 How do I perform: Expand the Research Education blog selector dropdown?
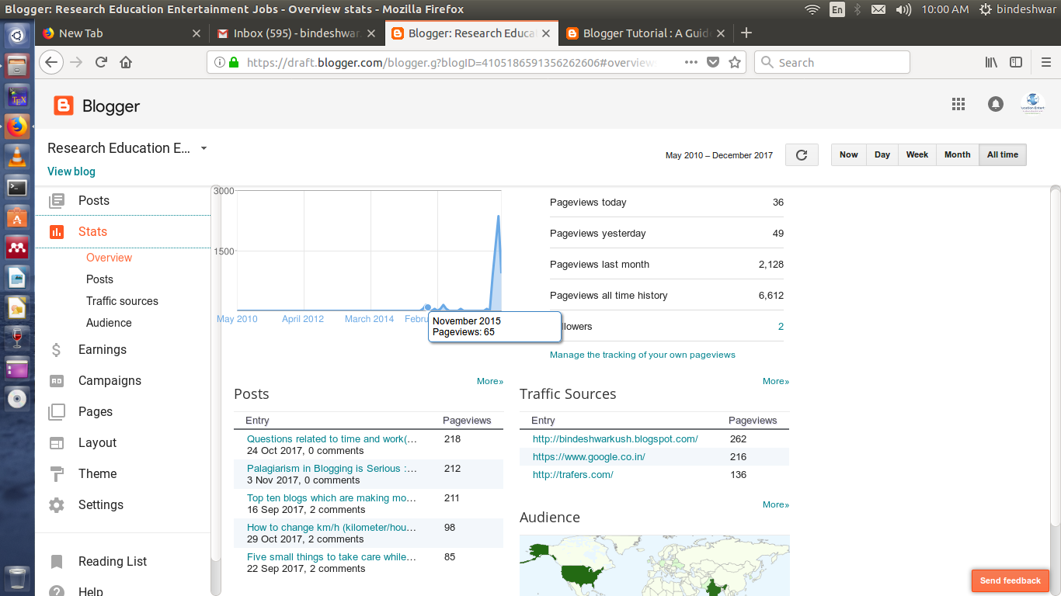pyautogui.click(x=204, y=148)
